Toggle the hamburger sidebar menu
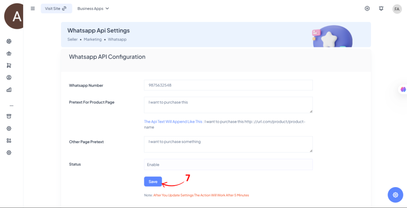The width and height of the screenshot is (407, 208). click(33, 9)
